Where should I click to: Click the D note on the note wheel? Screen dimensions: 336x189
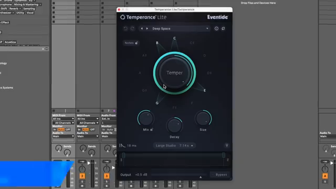pos(205,56)
